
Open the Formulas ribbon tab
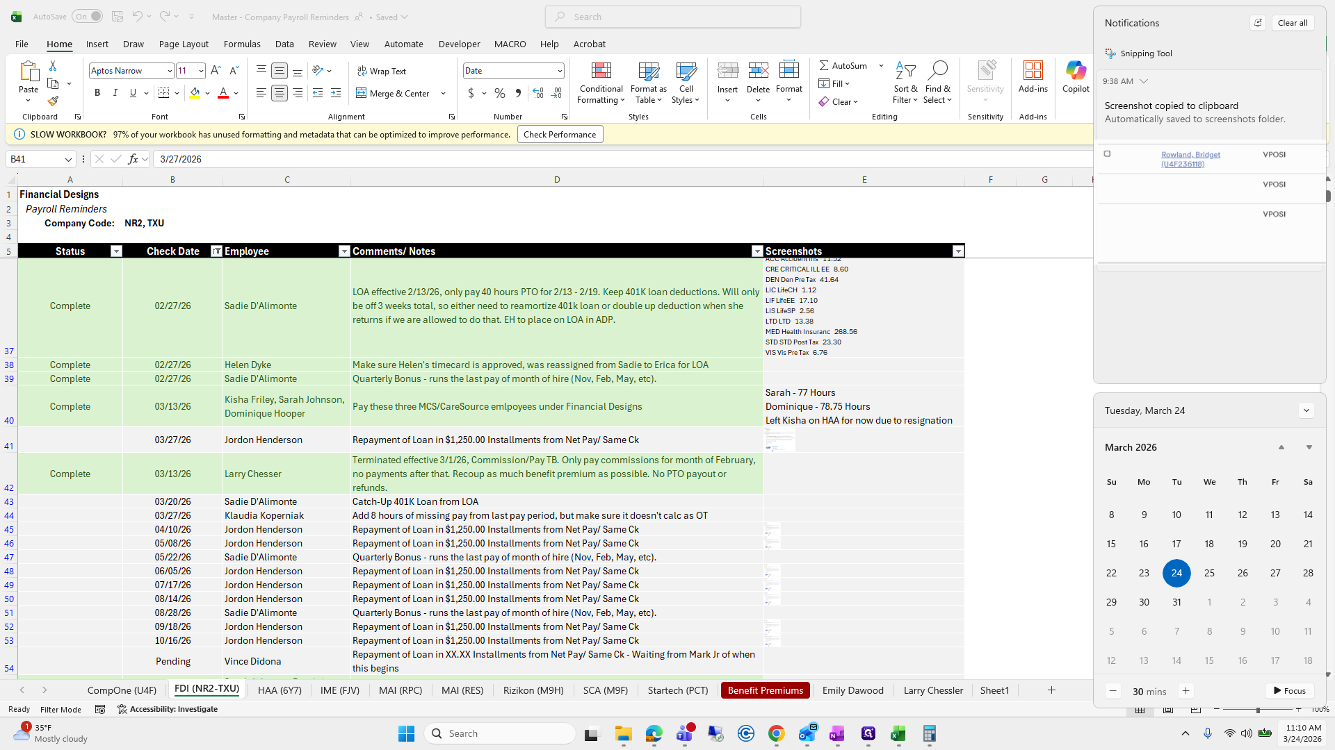(x=242, y=44)
